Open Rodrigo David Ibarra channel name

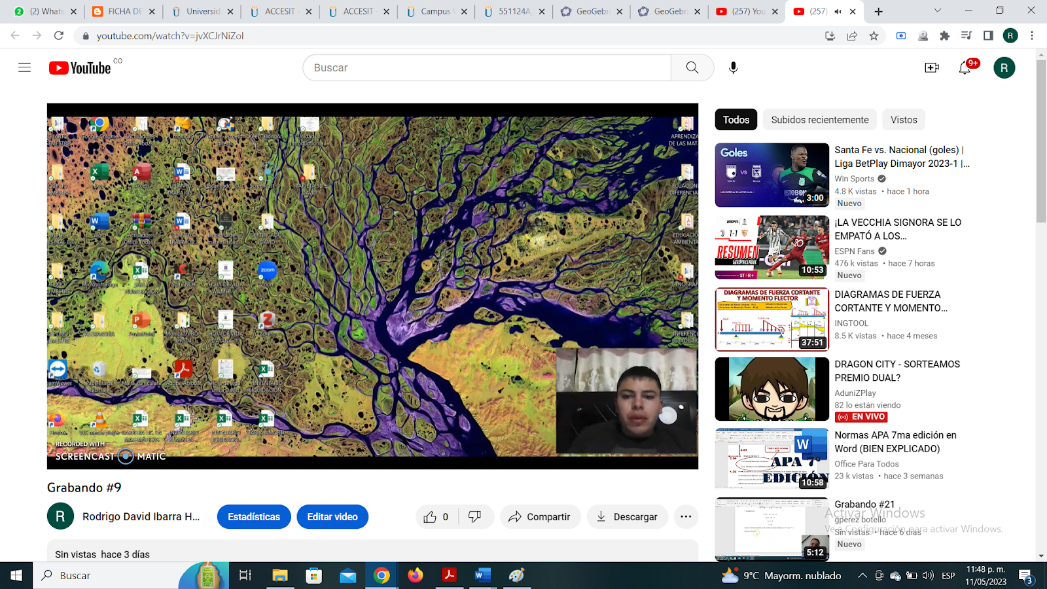tap(141, 516)
